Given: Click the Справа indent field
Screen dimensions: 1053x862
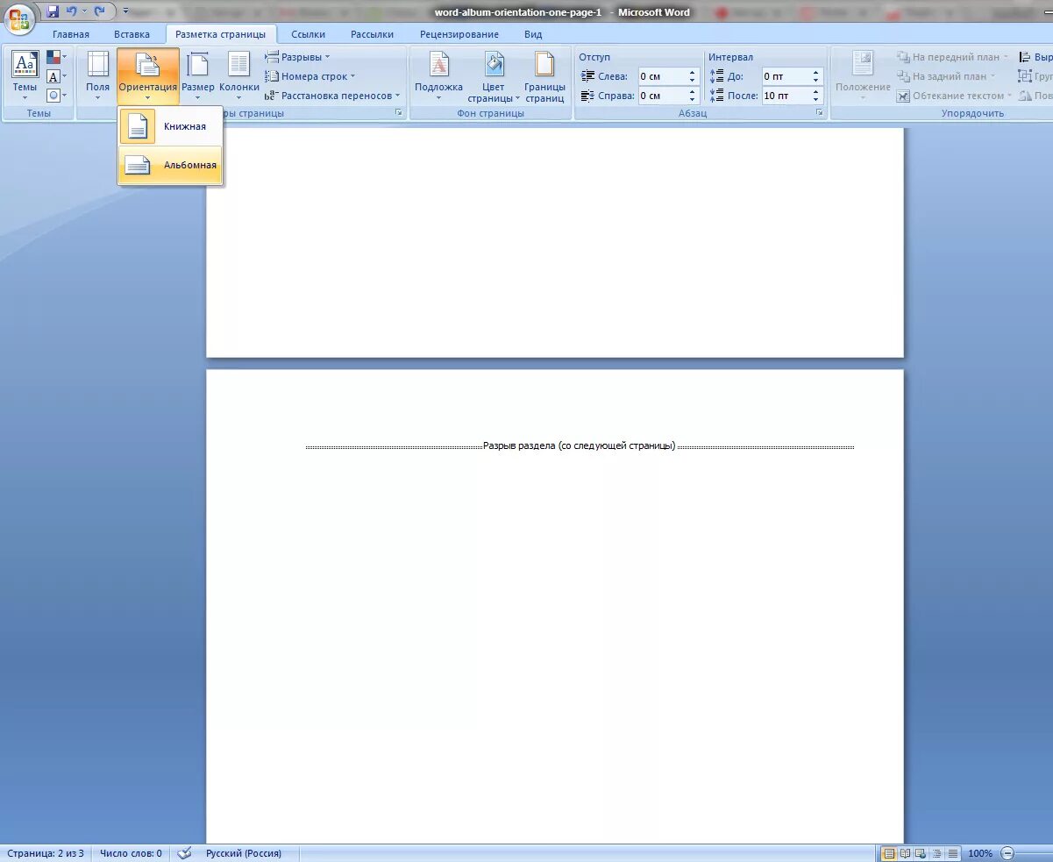Looking at the screenshot, I should pyautogui.click(x=662, y=96).
